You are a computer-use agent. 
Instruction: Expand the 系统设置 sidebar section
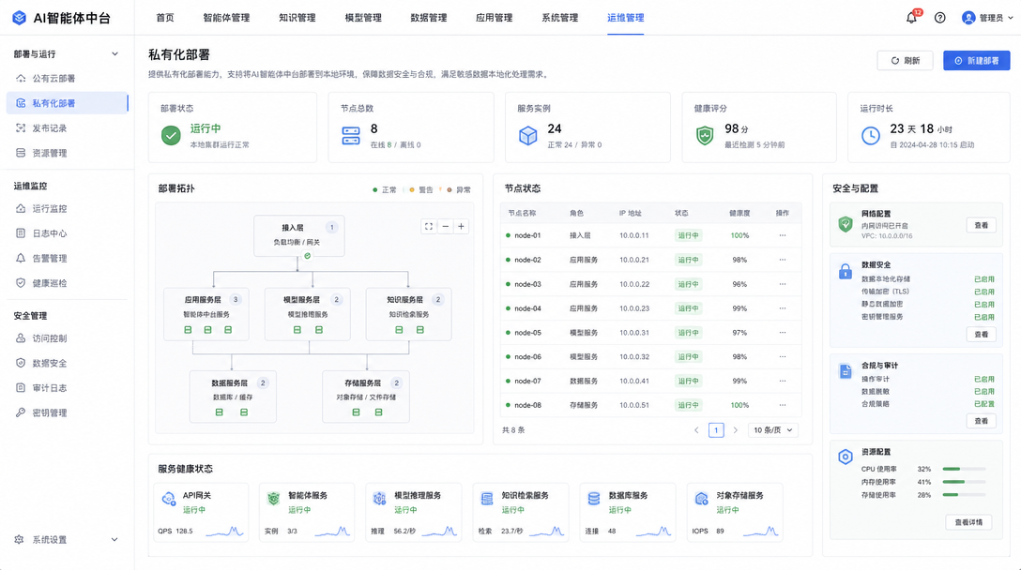[x=114, y=539]
